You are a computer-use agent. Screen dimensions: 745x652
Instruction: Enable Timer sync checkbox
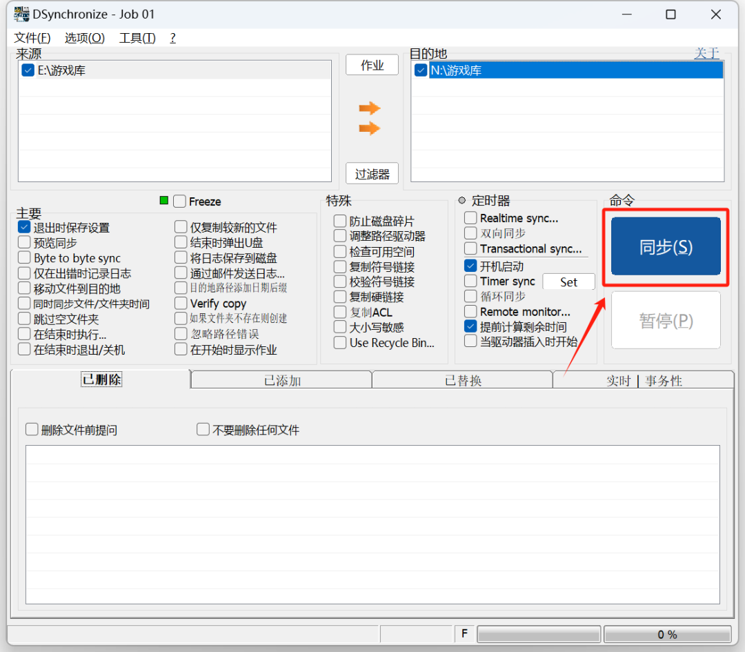pyautogui.click(x=470, y=281)
